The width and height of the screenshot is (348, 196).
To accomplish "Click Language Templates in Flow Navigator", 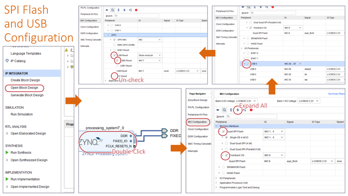I will (26, 54).
